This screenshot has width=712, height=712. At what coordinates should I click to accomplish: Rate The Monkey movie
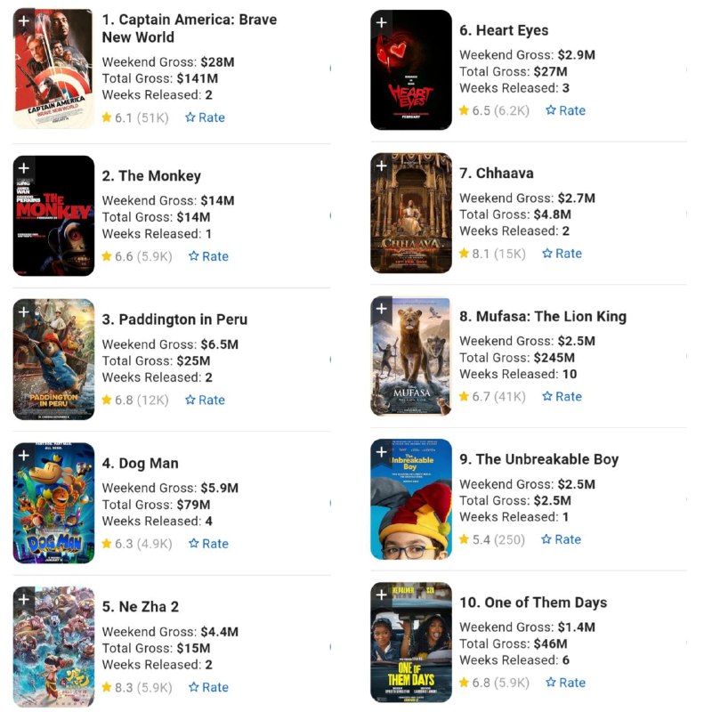click(x=208, y=256)
